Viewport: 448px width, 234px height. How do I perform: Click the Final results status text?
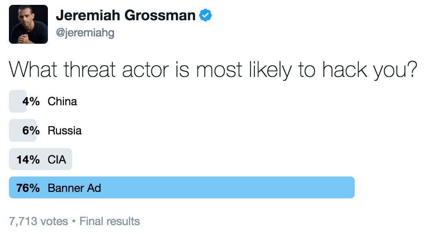click(110, 221)
